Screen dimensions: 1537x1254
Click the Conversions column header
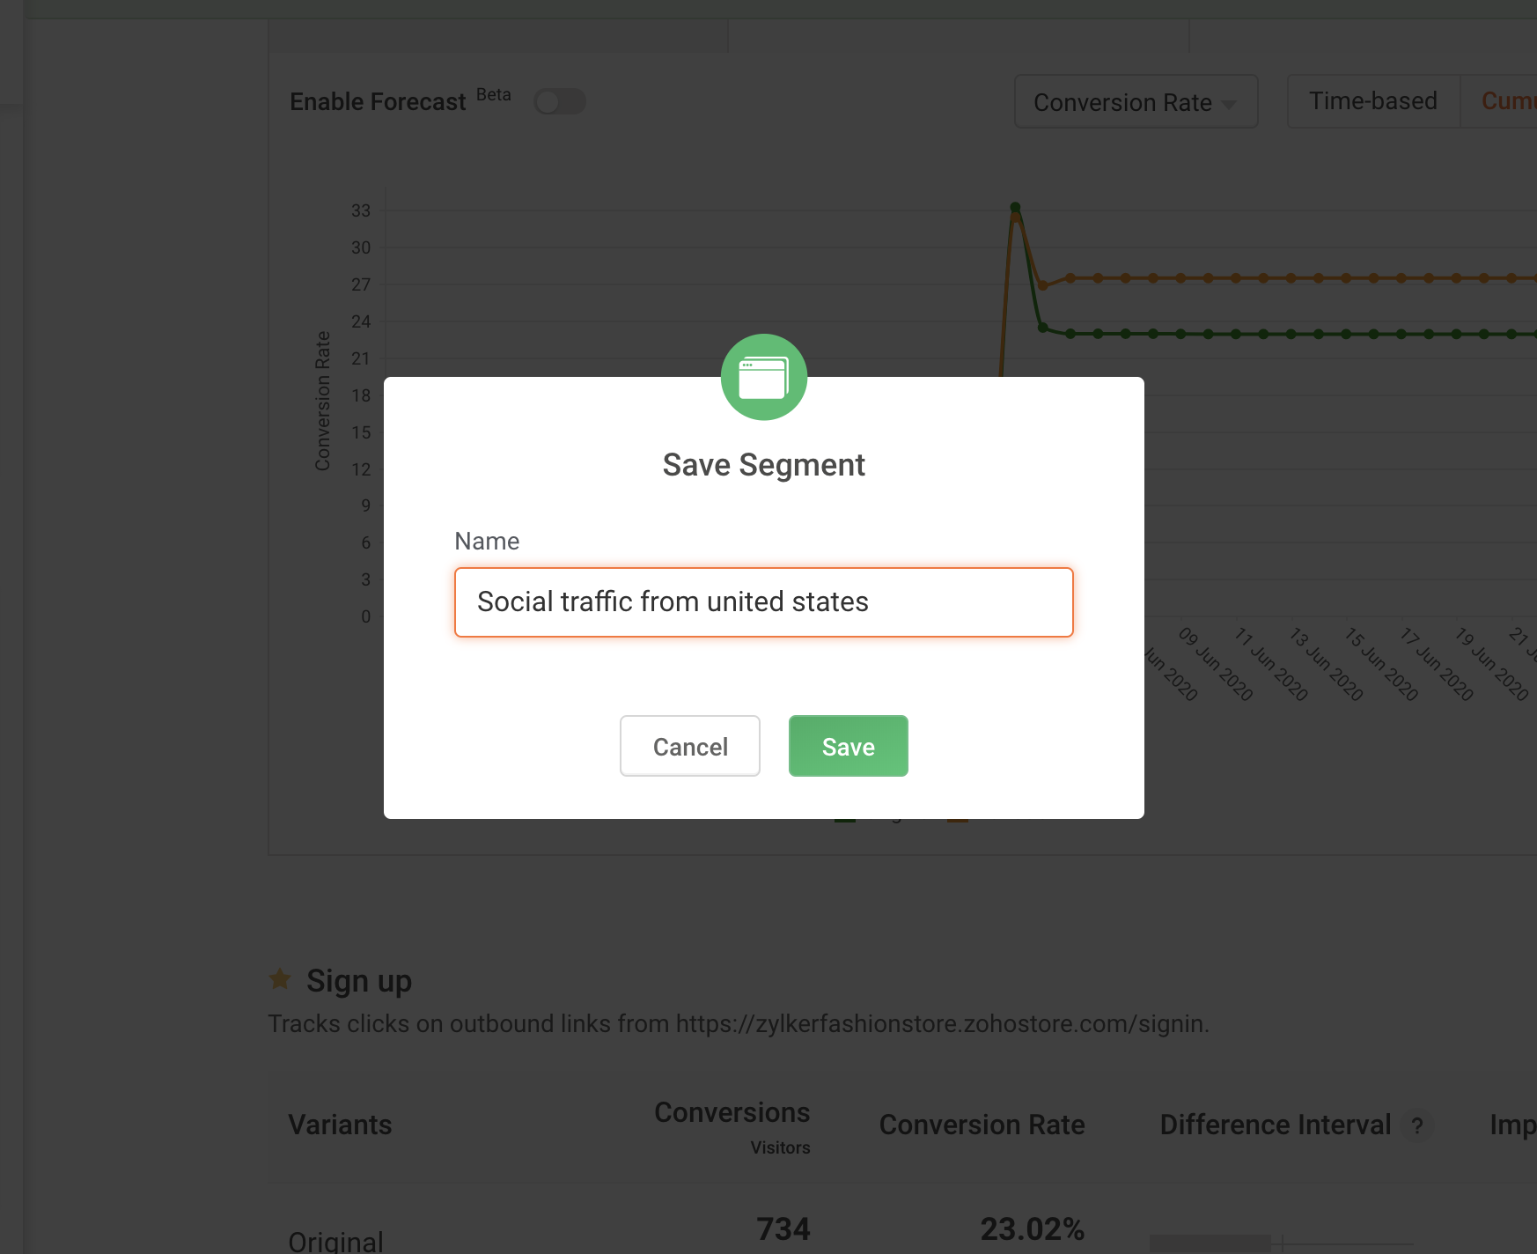point(732,1113)
